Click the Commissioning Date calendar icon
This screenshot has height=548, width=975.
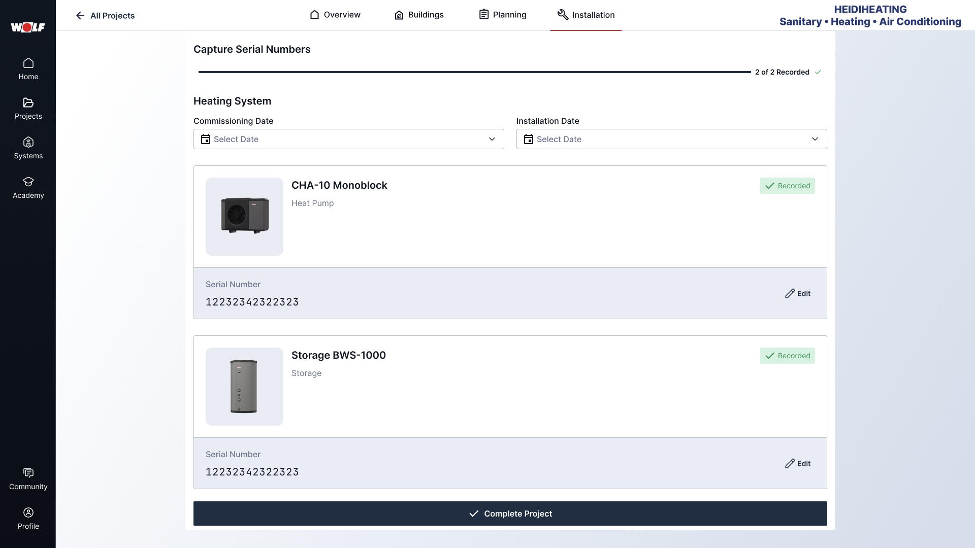[205, 139]
